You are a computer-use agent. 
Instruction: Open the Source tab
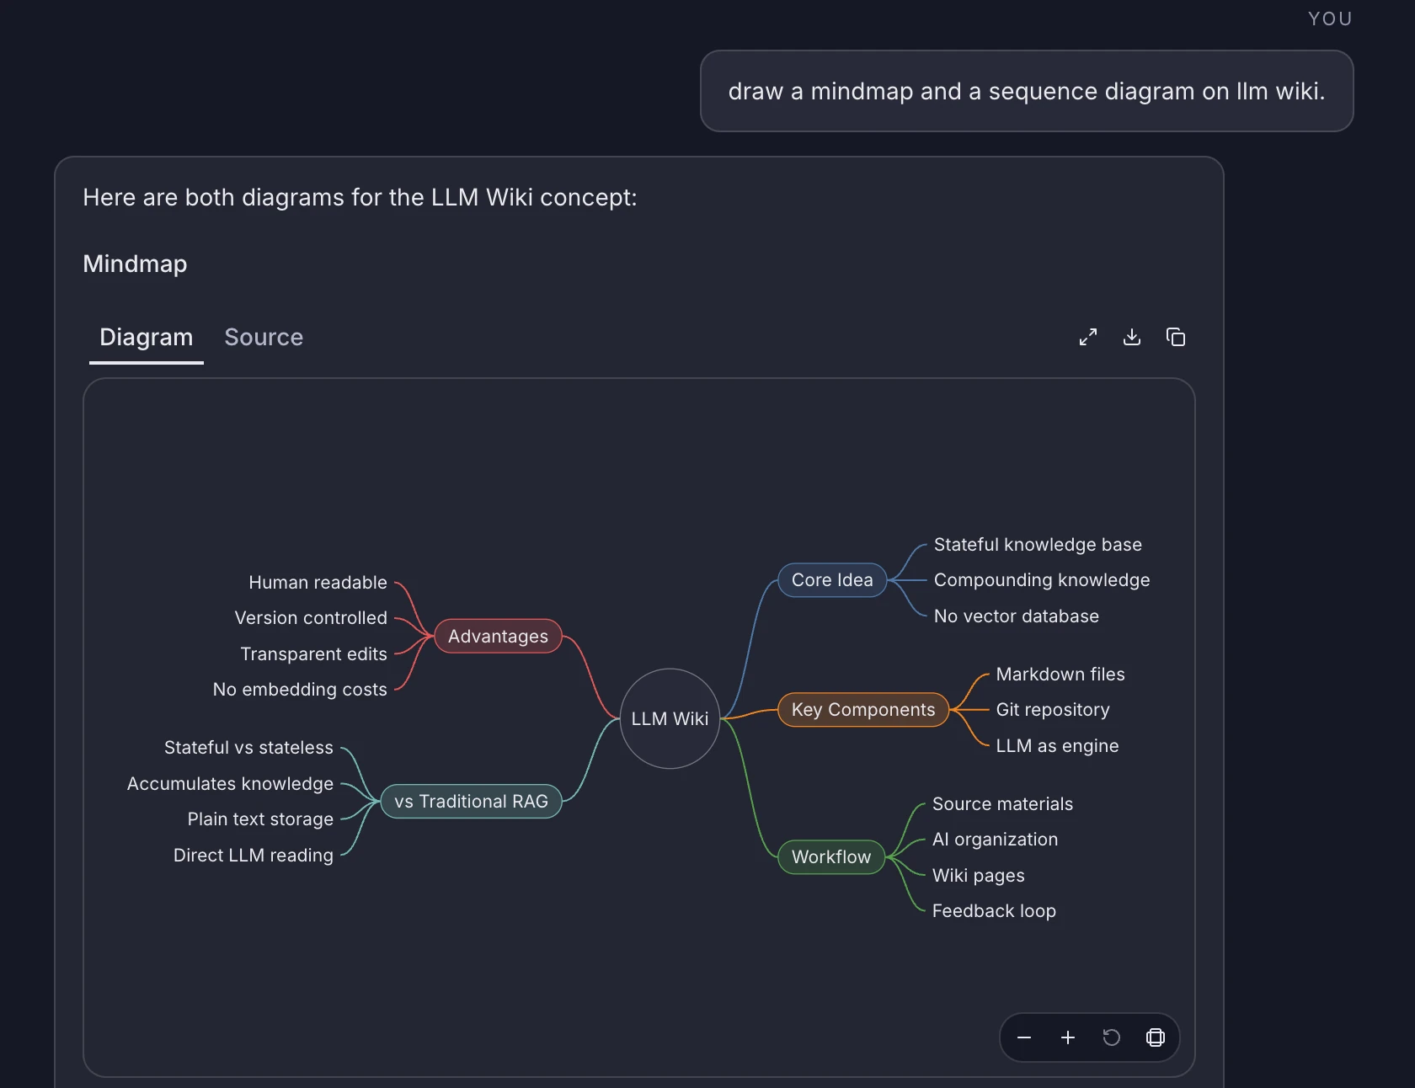point(264,337)
